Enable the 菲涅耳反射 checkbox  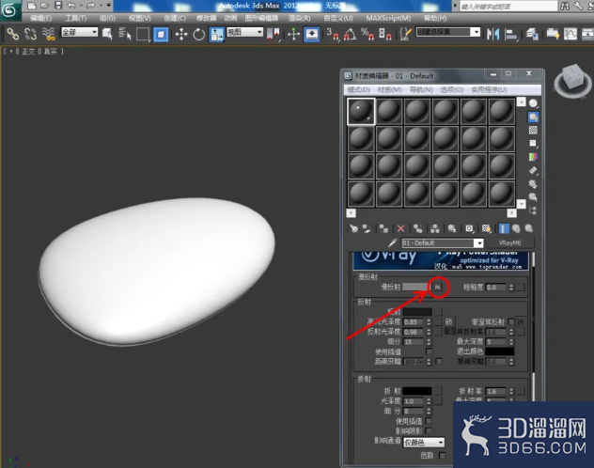[x=511, y=321]
